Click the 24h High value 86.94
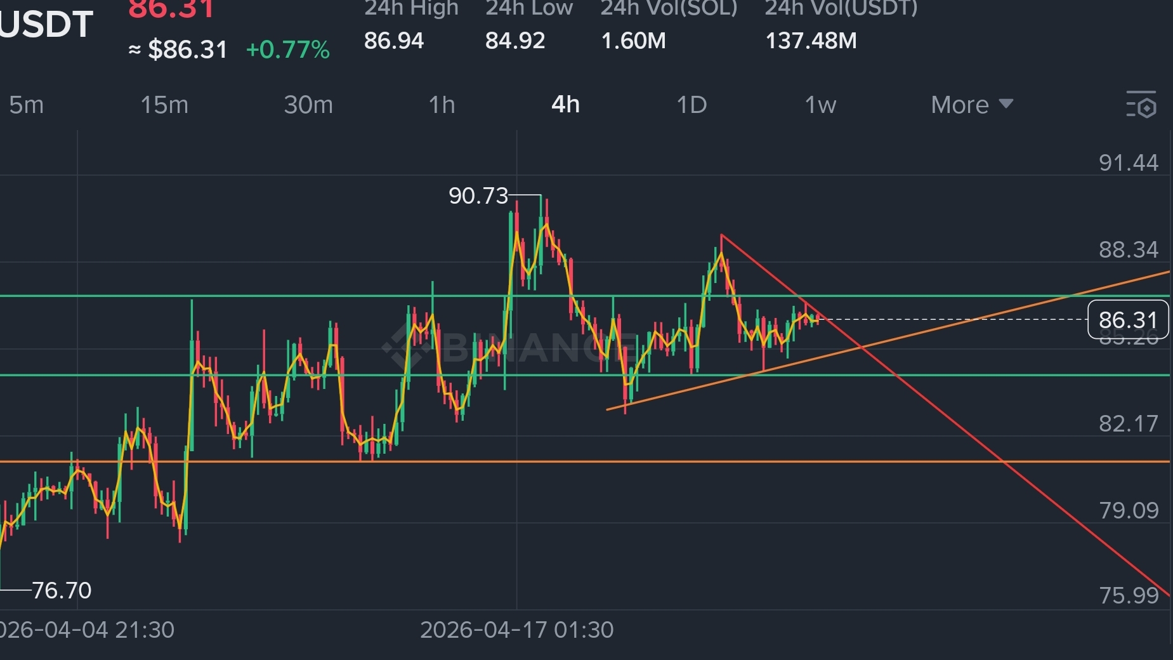This screenshot has width=1173, height=660. pos(394,41)
